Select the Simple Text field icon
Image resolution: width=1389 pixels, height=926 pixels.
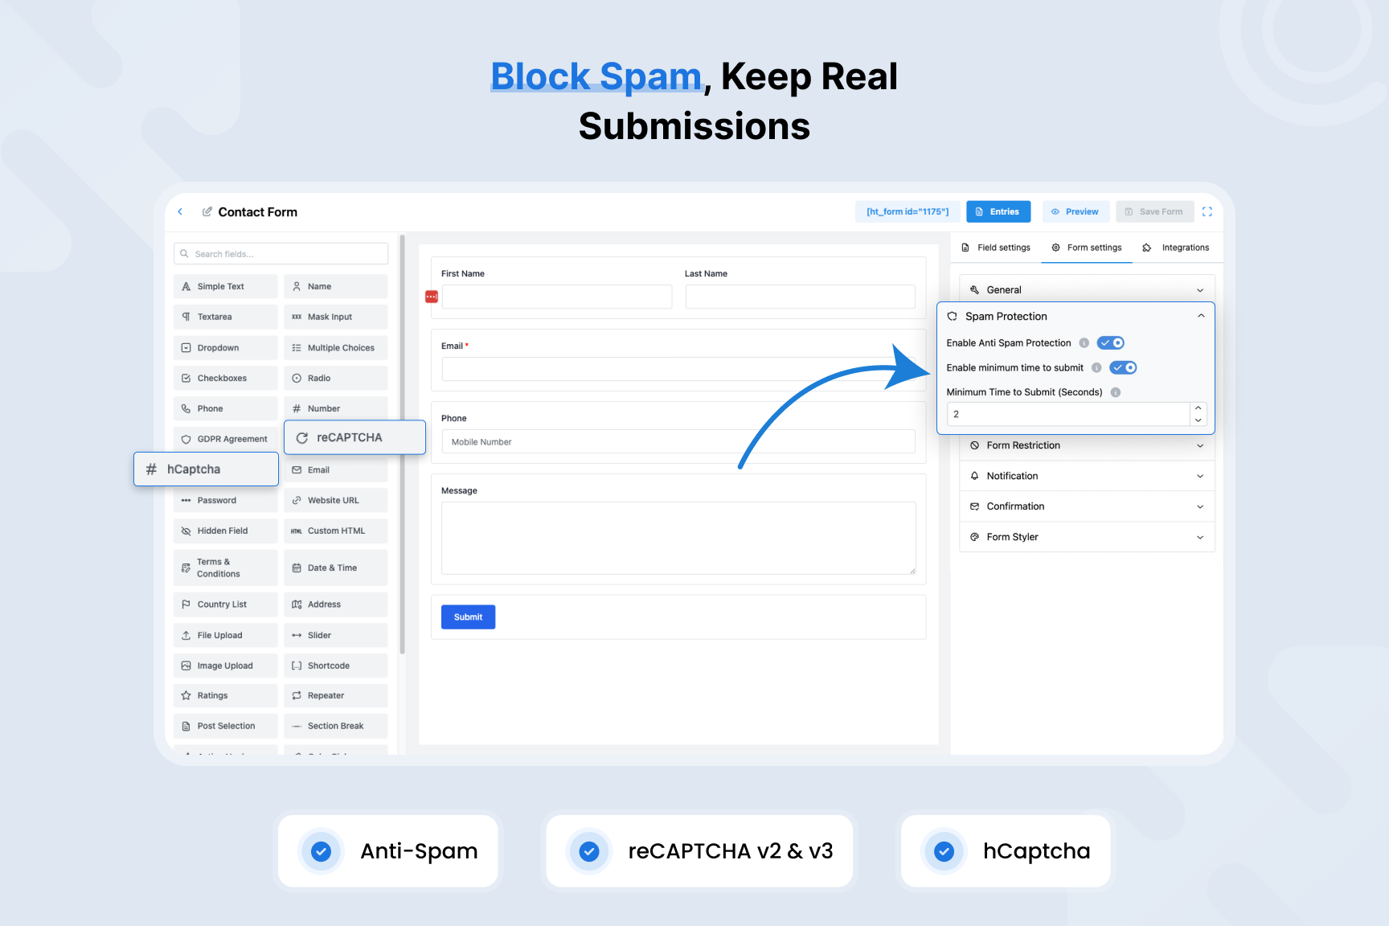pyautogui.click(x=186, y=286)
